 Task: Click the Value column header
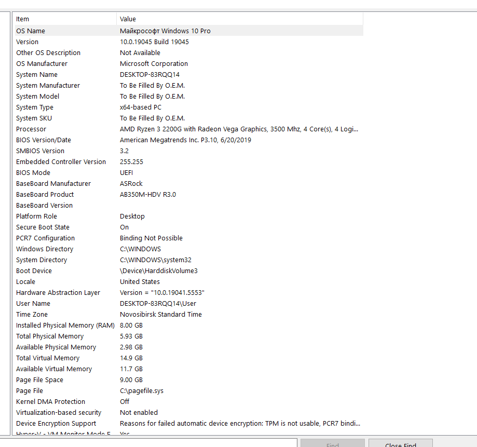point(240,19)
